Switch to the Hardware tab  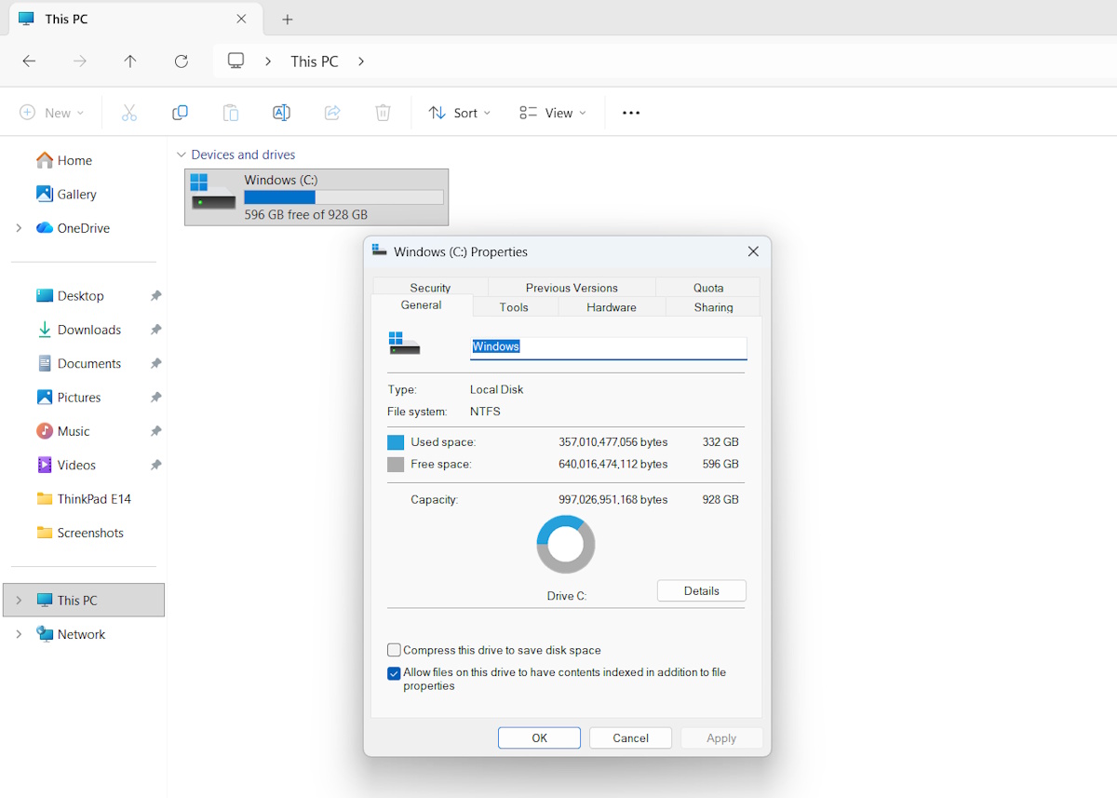click(x=612, y=307)
